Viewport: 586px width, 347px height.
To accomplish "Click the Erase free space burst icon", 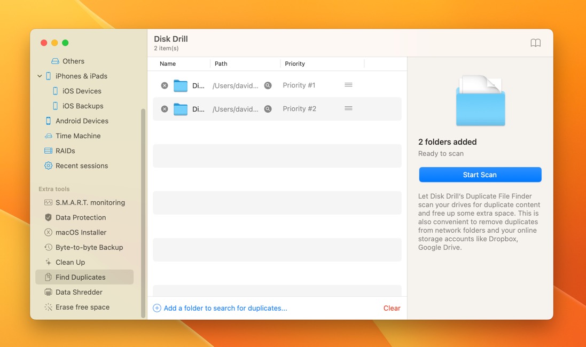I will 48,307.
